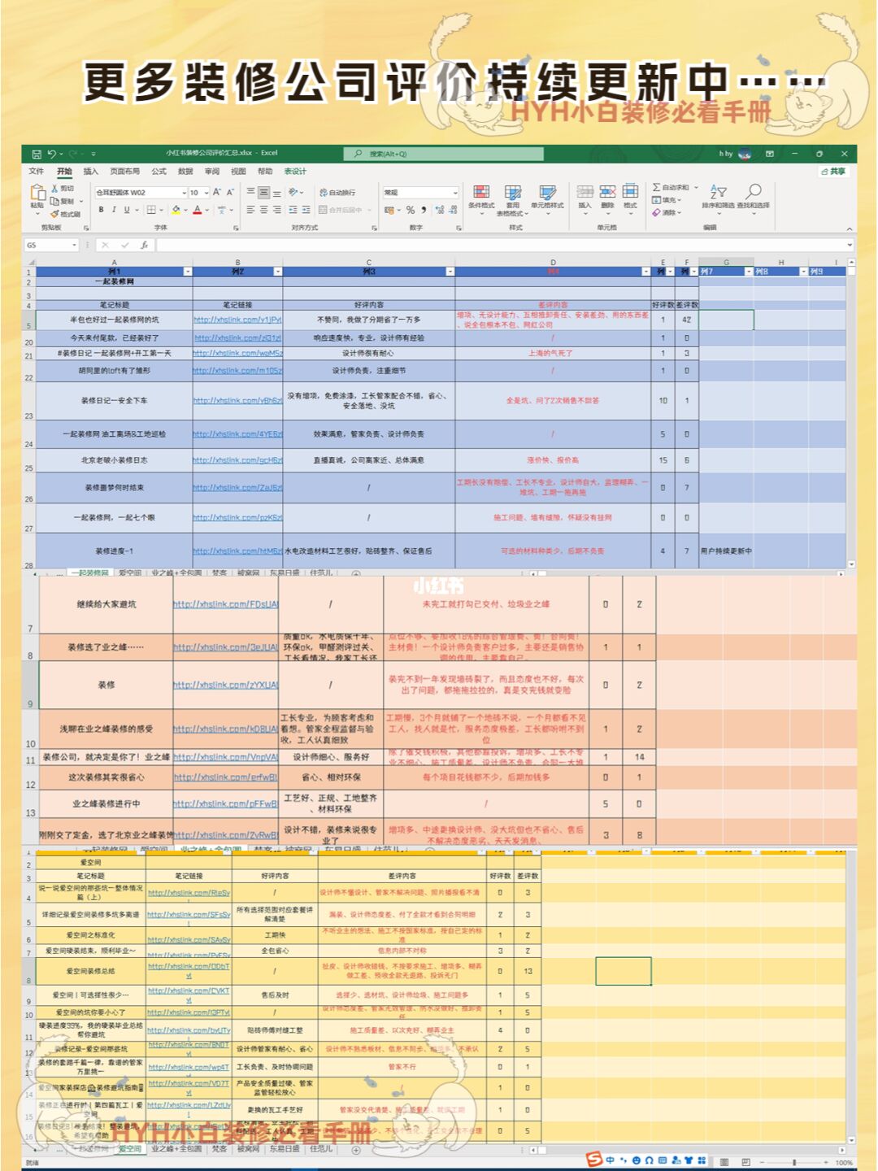Image resolution: width=878 pixels, height=1171 pixels.
Task: Toggle the 中 Chinese input mode indicator
Action: tap(610, 1160)
